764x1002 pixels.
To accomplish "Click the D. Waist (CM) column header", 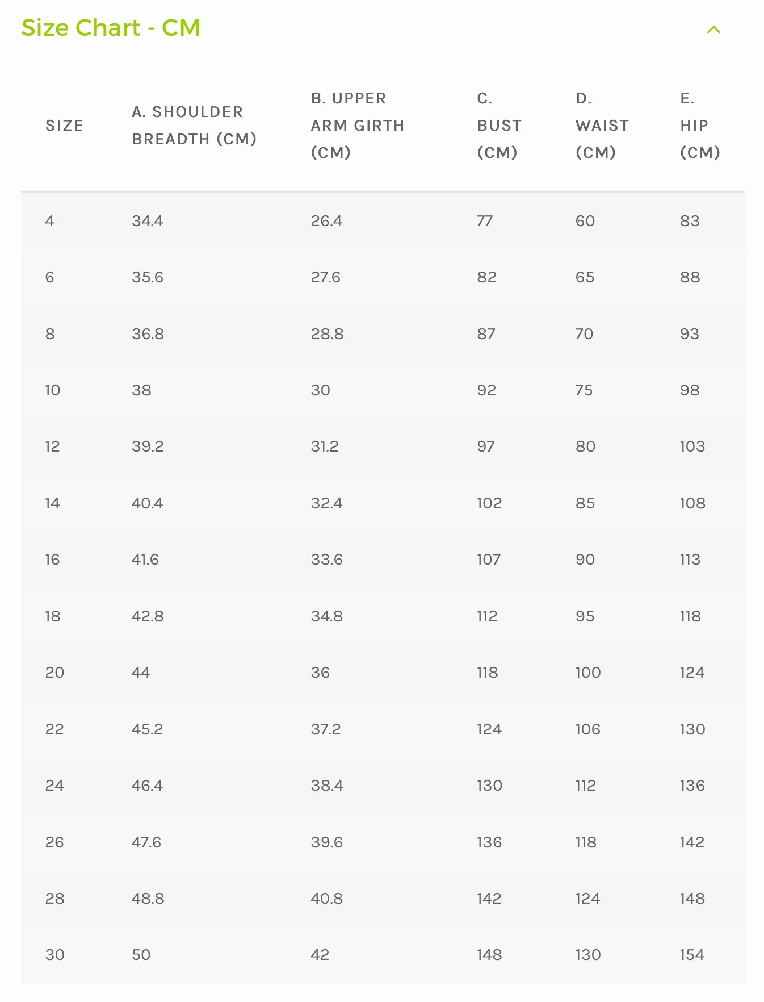I will 602,125.
